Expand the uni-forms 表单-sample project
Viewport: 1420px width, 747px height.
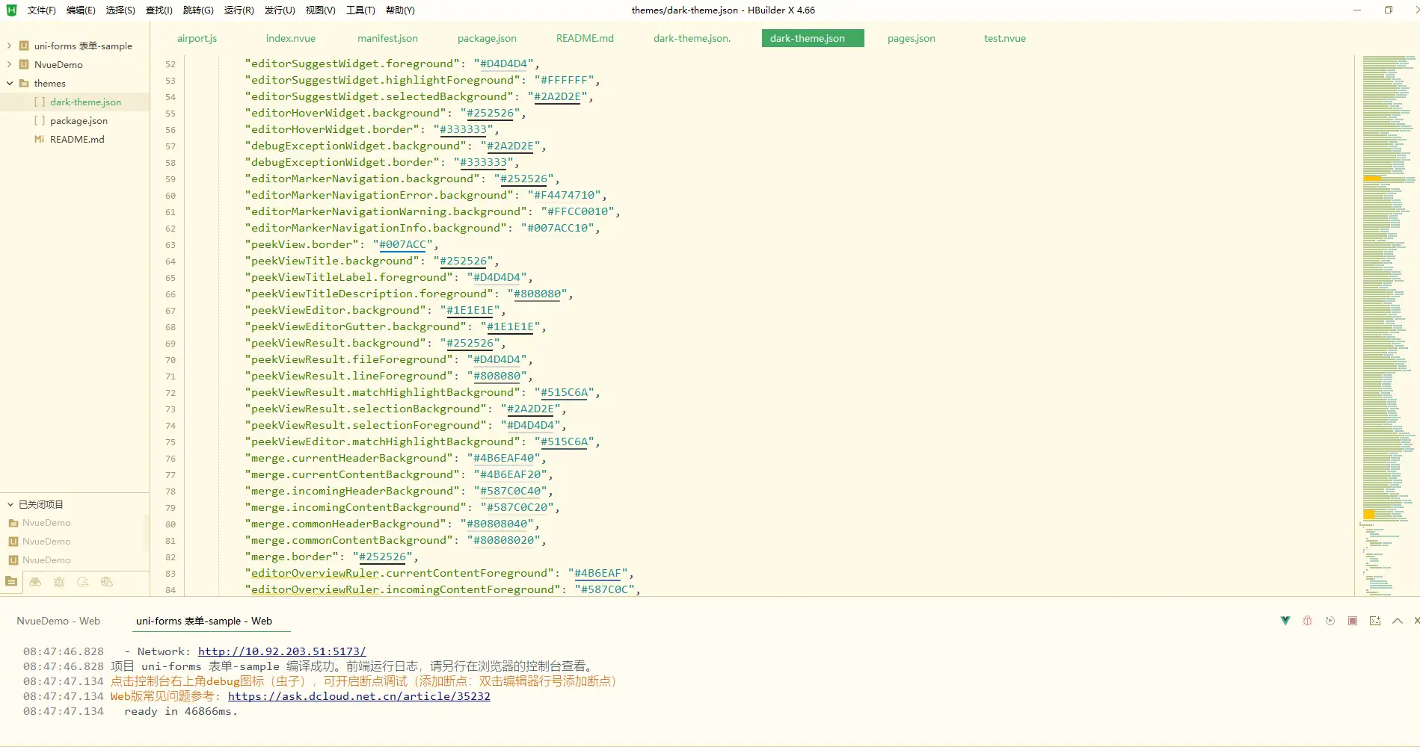click(9, 46)
